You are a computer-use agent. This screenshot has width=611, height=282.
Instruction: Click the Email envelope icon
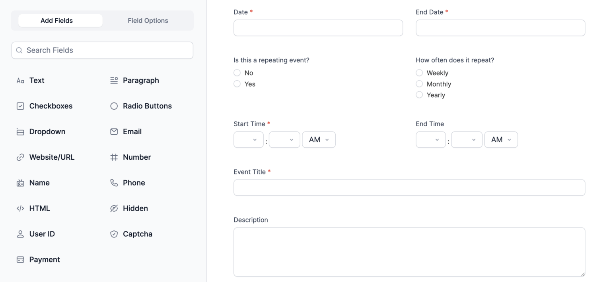[x=114, y=131]
